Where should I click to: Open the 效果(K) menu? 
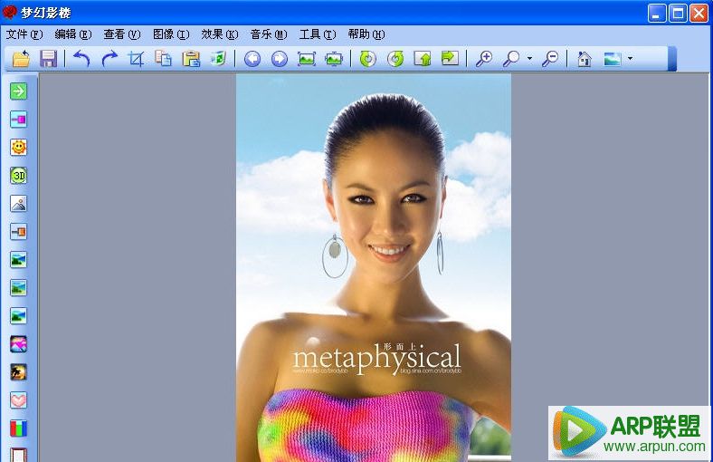220,34
